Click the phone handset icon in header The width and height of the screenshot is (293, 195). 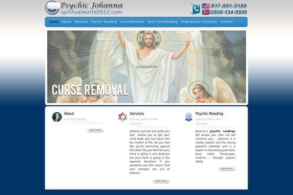click(x=196, y=9)
